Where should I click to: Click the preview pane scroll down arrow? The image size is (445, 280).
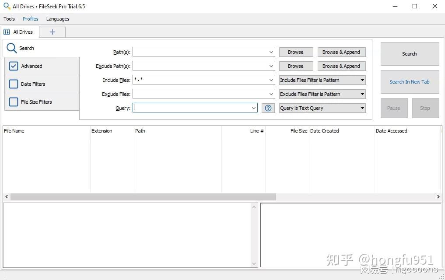point(254,263)
